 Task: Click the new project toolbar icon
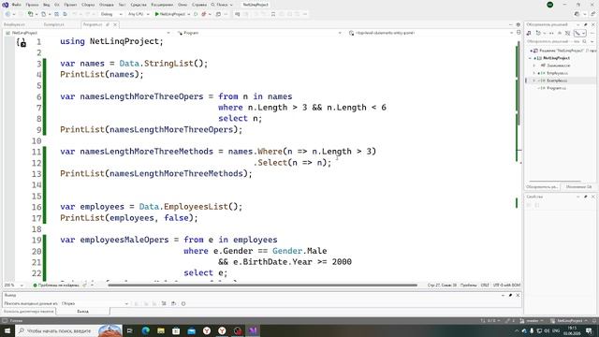30,14
